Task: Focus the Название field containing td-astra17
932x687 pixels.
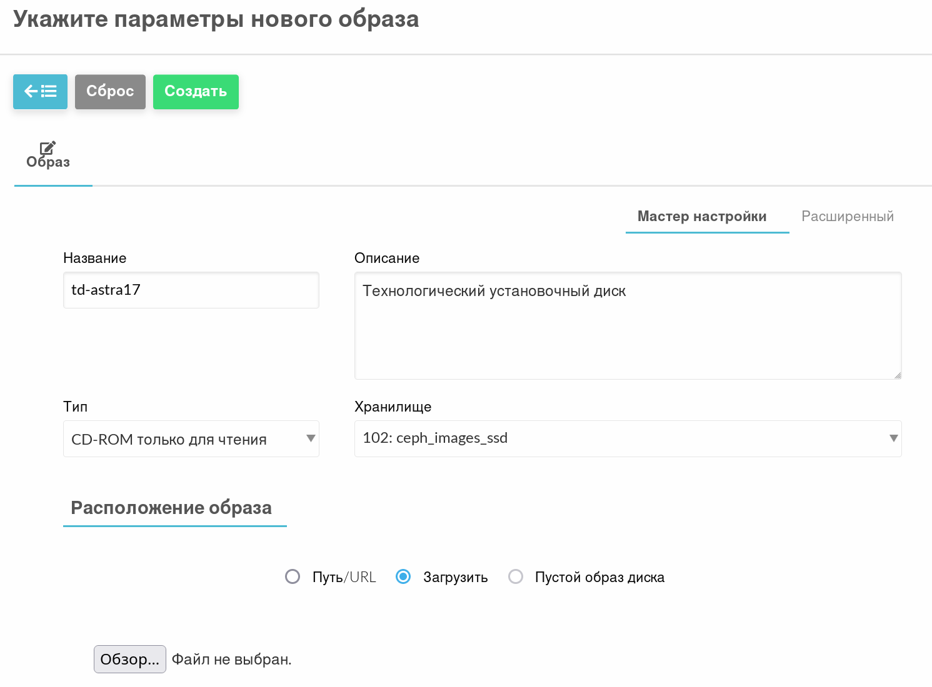Action: tap(191, 290)
